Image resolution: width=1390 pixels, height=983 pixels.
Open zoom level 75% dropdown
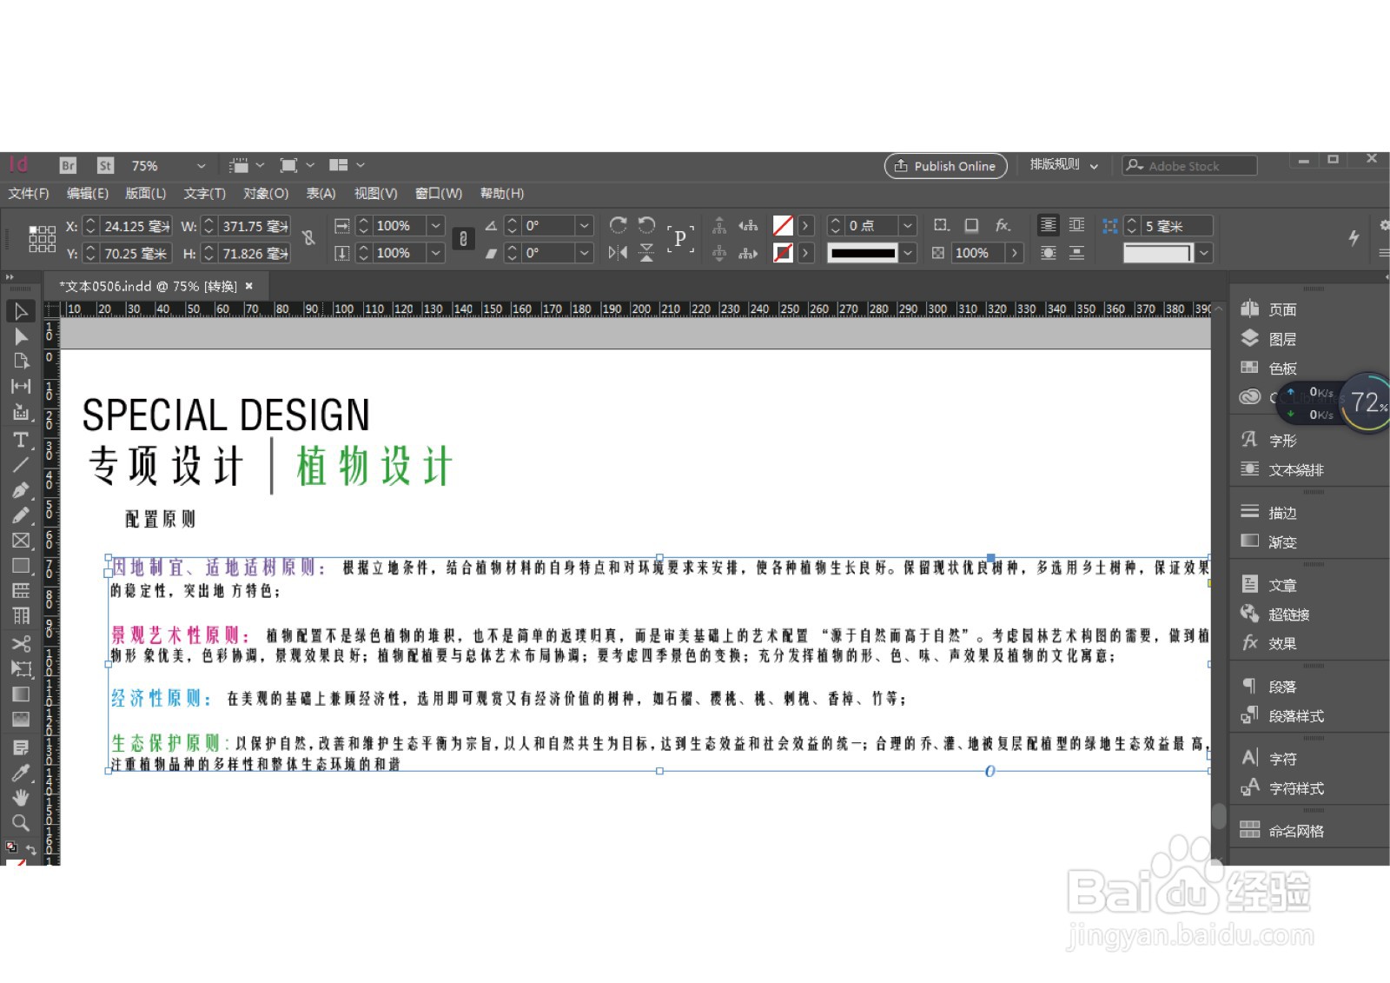click(x=202, y=165)
